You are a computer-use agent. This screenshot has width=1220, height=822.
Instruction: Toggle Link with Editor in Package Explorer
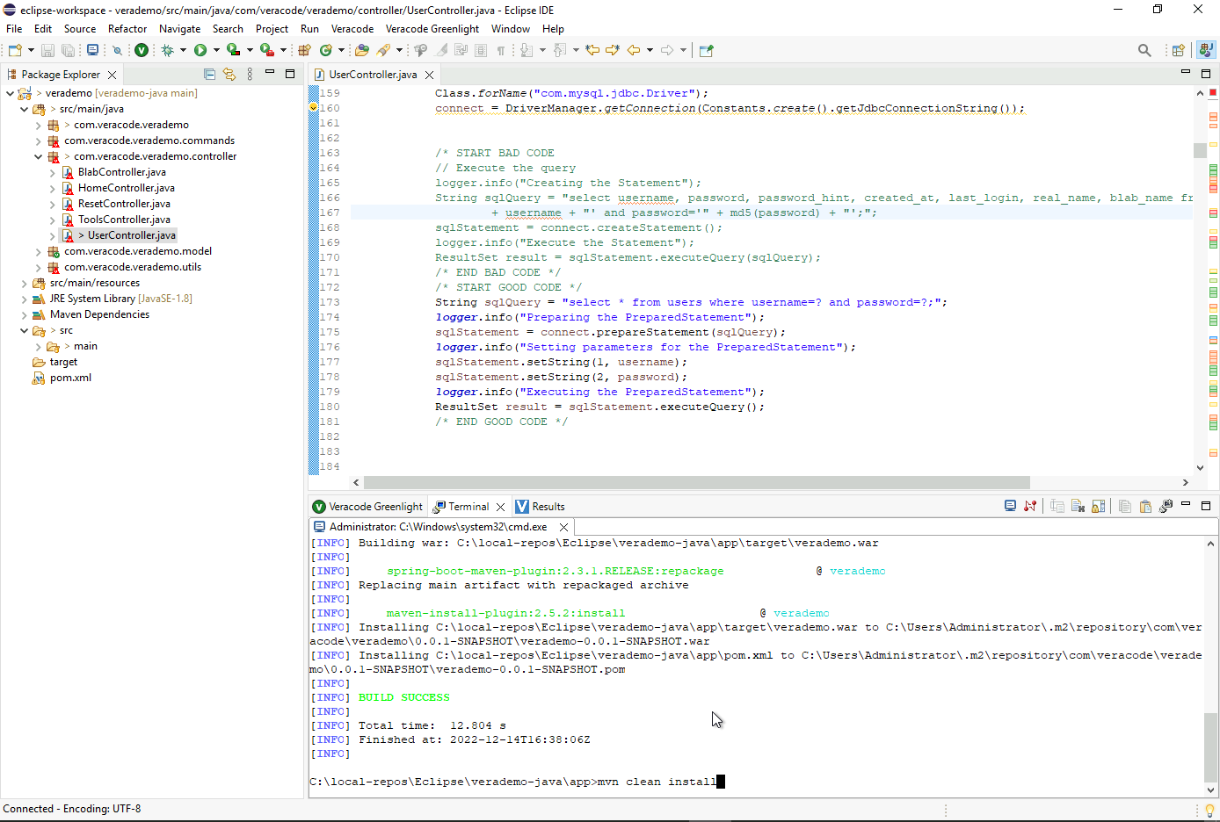tap(229, 75)
